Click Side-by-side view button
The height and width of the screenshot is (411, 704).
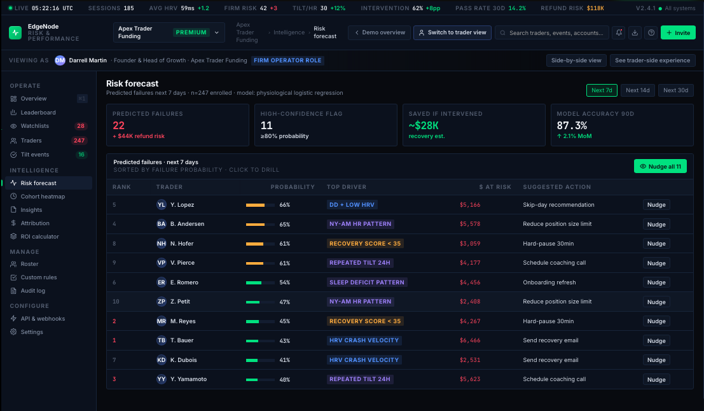coord(576,60)
